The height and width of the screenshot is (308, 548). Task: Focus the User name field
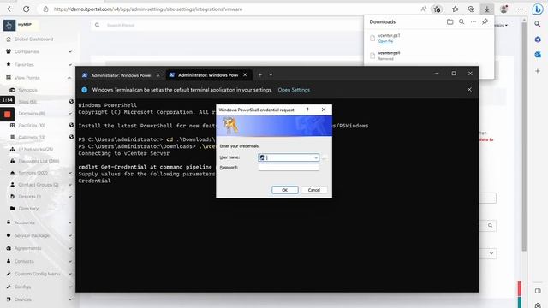[289, 157]
